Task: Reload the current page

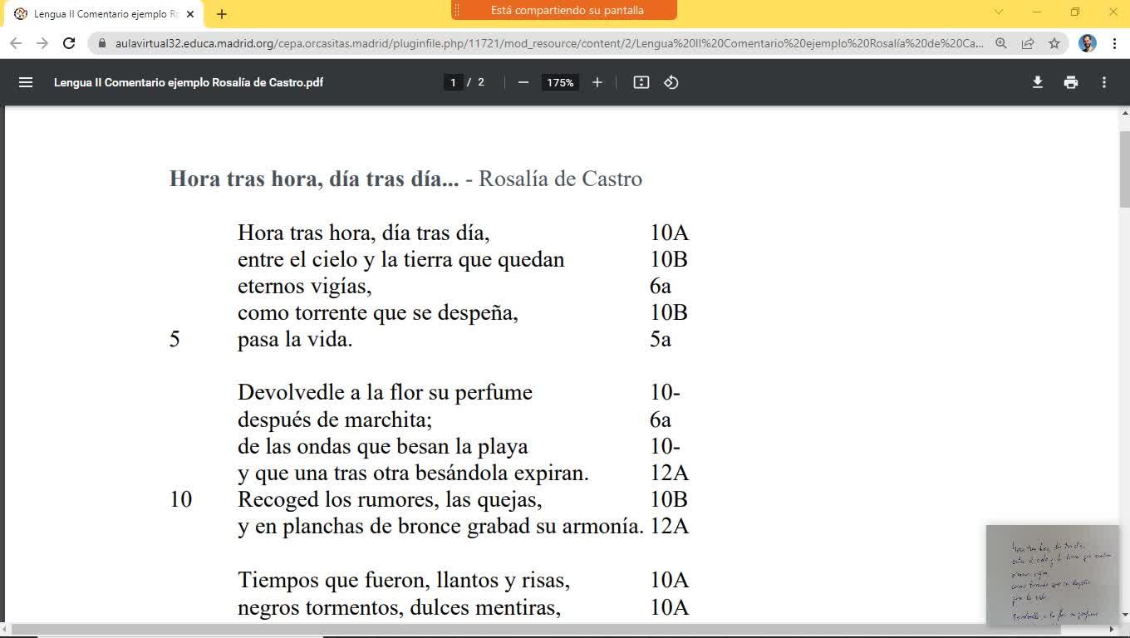Action: 70,43
